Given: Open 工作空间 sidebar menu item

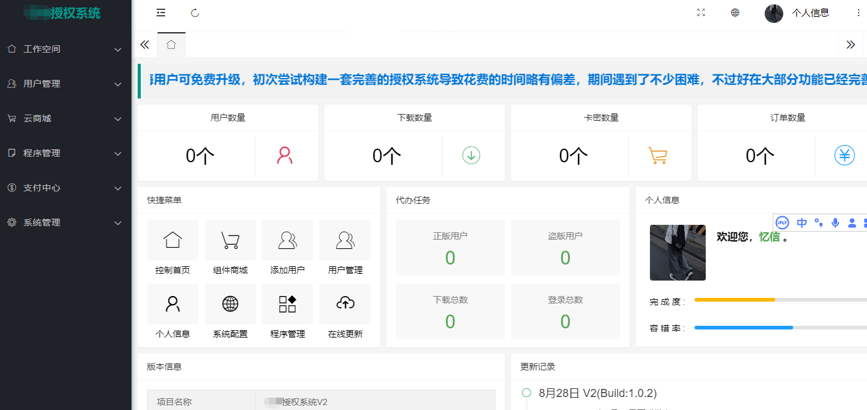Looking at the screenshot, I should 66,49.
